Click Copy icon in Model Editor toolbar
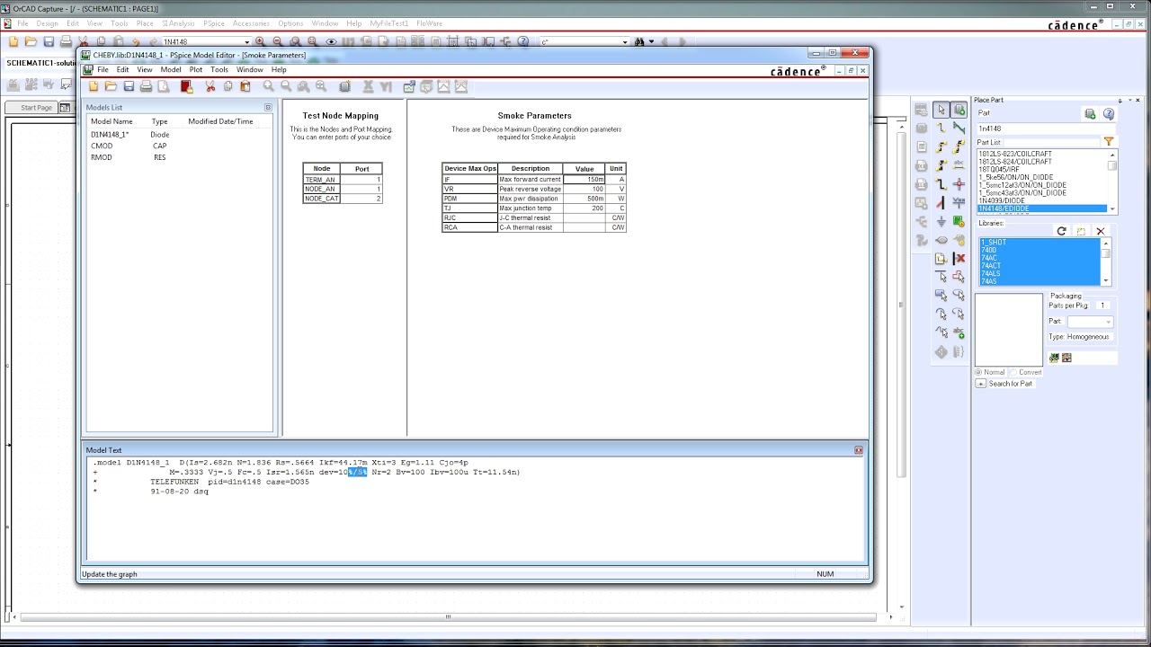The image size is (1151, 647). click(x=228, y=86)
